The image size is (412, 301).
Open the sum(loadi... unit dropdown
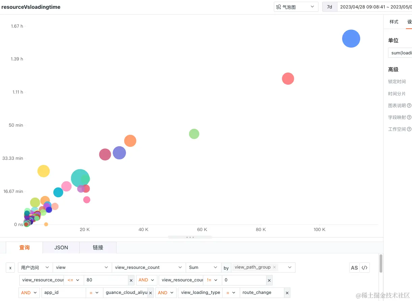click(x=400, y=53)
